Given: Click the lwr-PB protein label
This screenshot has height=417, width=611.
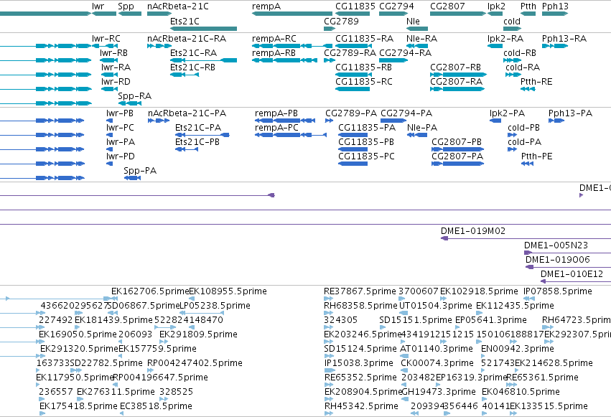Looking at the screenshot, I should 120,113.
